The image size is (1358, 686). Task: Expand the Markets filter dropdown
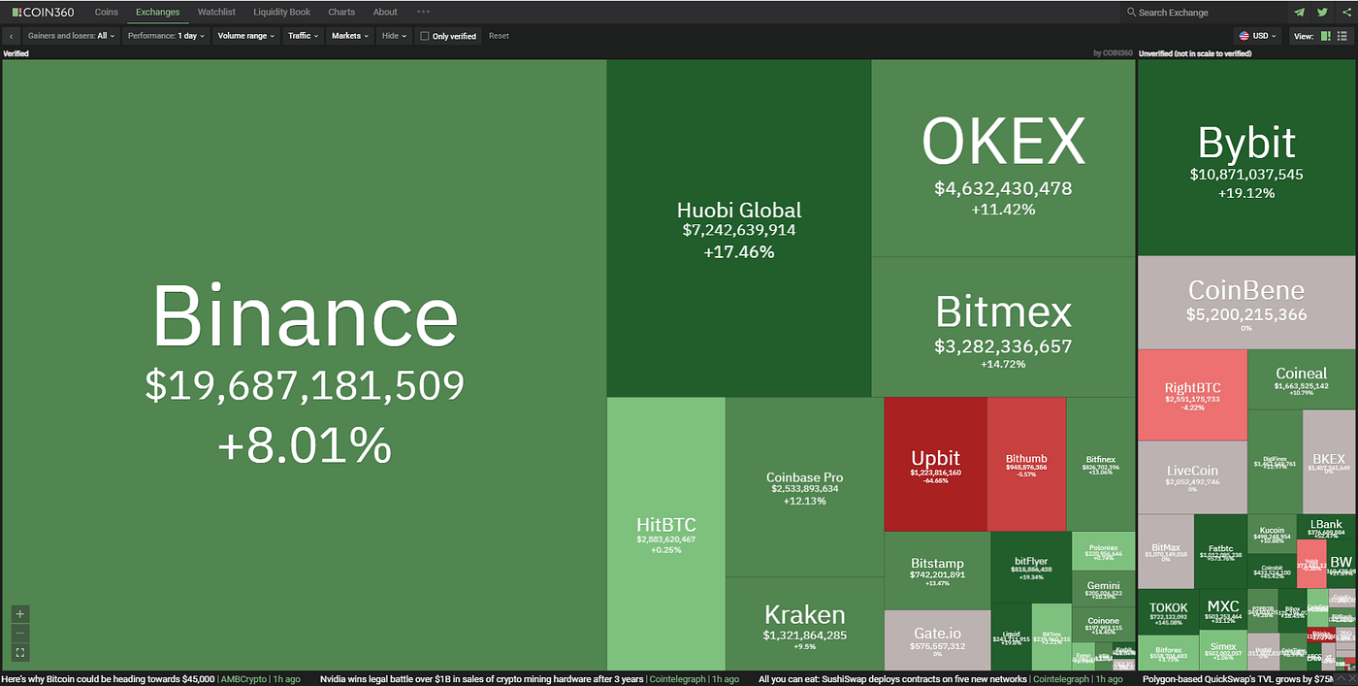coord(350,36)
